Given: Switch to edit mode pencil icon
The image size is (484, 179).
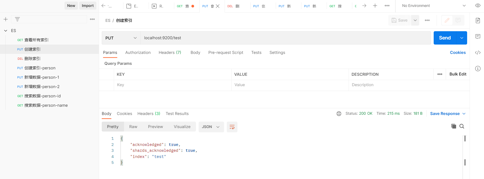Looking at the screenshot, I should (447, 20).
